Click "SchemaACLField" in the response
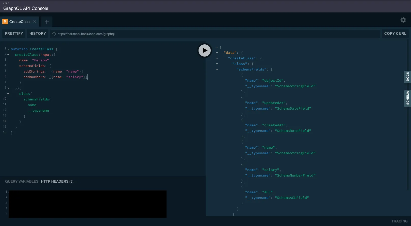Image resolution: width=411 pixels, height=226 pixels. [292, 198]
